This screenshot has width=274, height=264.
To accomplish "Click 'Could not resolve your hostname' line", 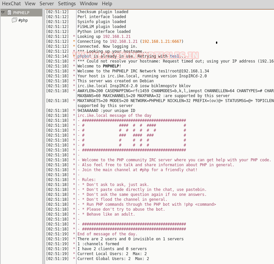I will click(175, 61).
